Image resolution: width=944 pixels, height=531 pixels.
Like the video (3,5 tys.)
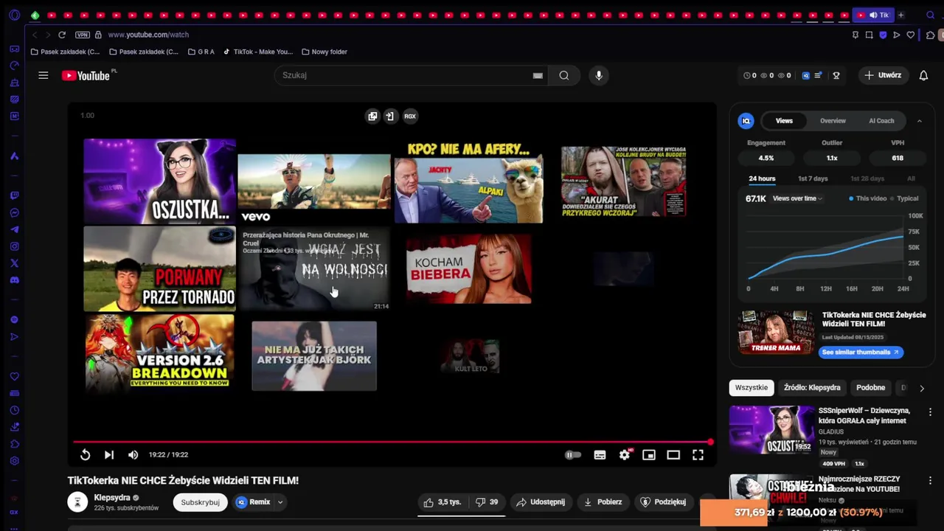(x=442, y=502)
